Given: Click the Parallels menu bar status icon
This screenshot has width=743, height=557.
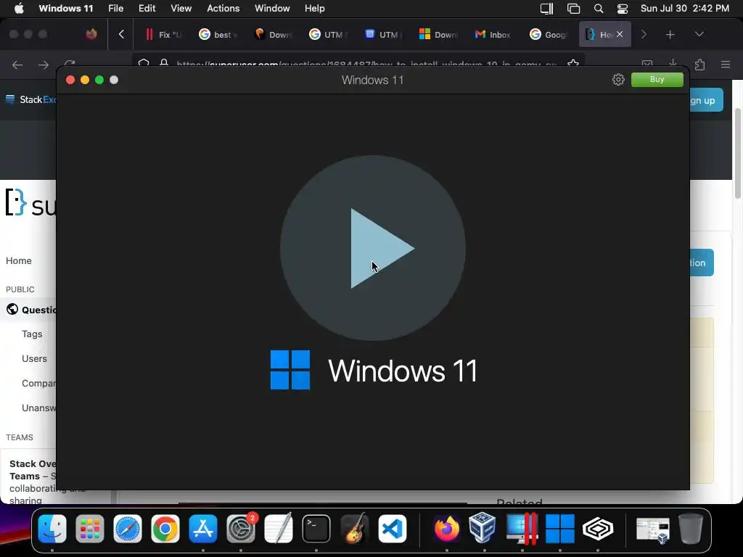Looking at the screenshot, I should [x=547, y=9].
